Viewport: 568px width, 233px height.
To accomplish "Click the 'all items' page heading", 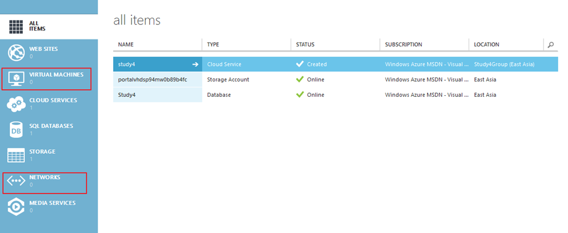I will coord(137,20).
